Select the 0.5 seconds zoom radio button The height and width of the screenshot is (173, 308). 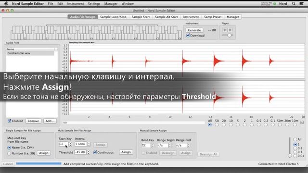259,125
